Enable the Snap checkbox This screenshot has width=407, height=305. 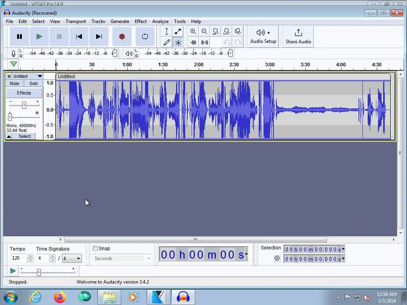(95, 249)
